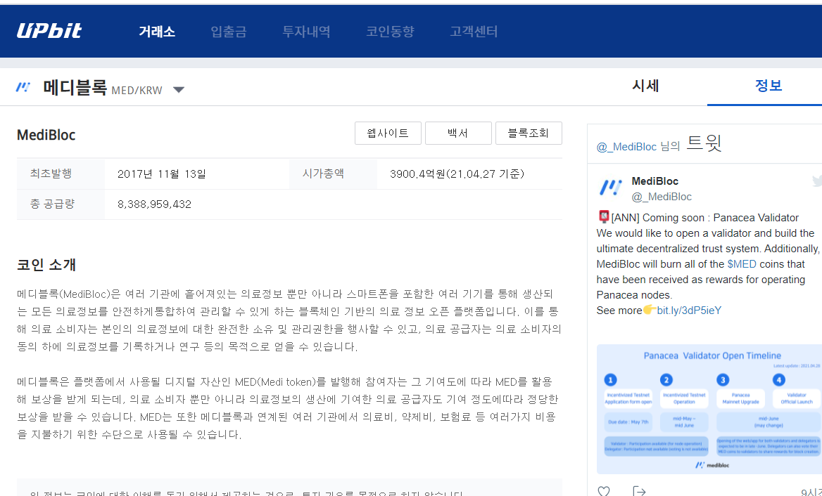Like the tweet with heart icon
The height and width of the screenshot is (496, 822).
click(x=604, y=491)
